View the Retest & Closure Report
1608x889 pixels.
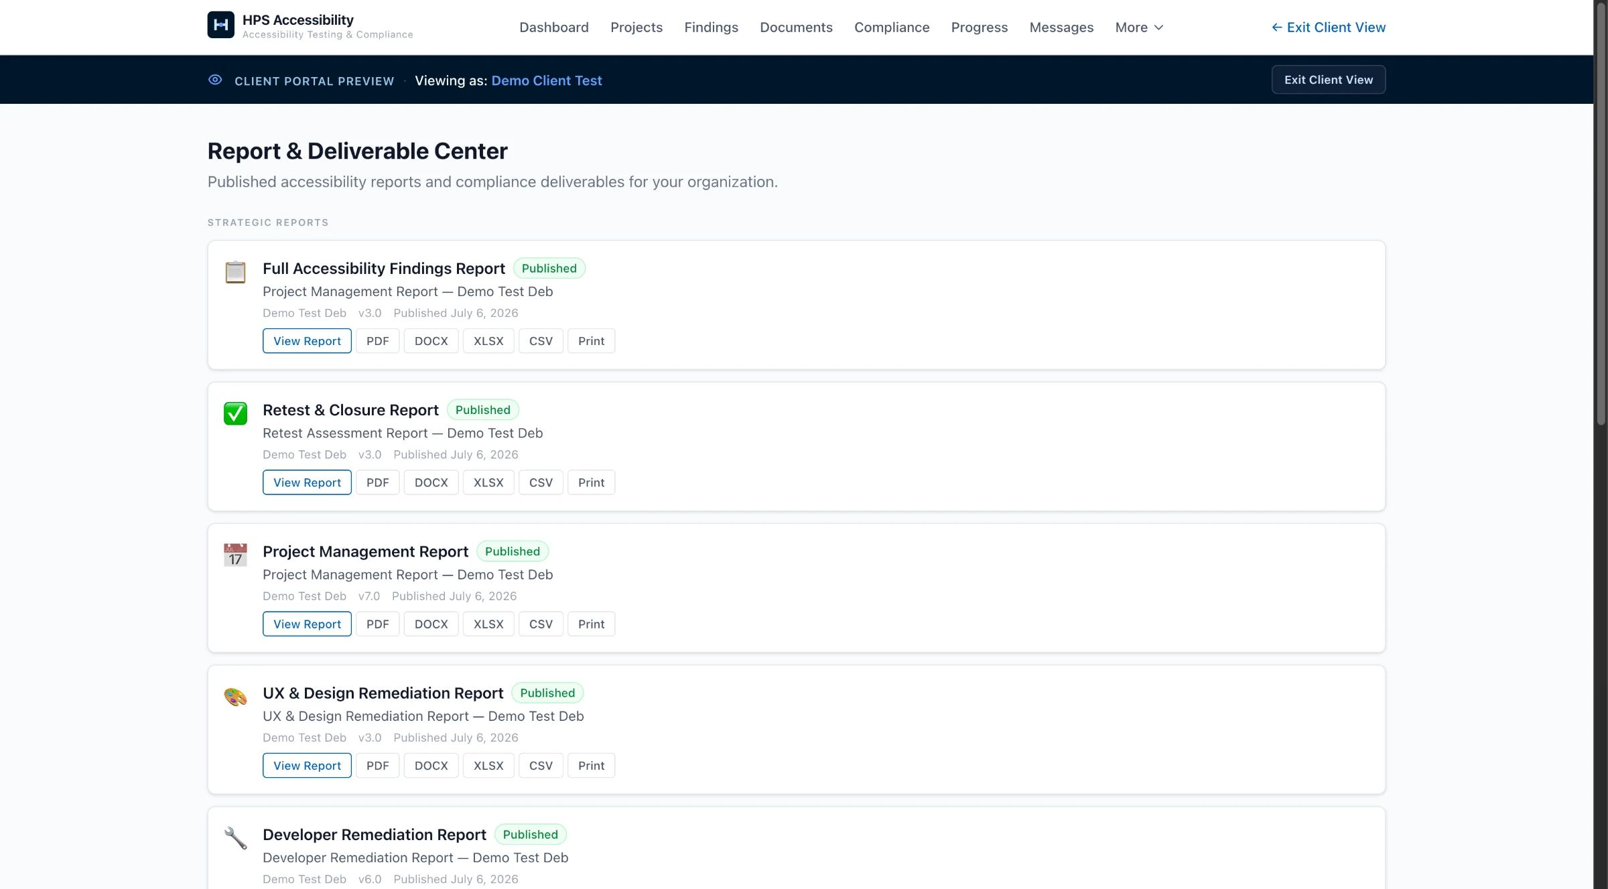(x=307, y=482)
